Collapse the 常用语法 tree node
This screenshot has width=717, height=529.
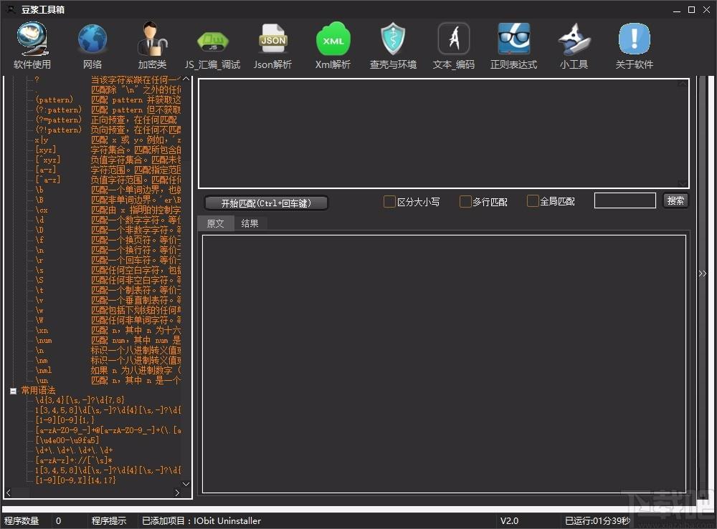click(13, 391)
